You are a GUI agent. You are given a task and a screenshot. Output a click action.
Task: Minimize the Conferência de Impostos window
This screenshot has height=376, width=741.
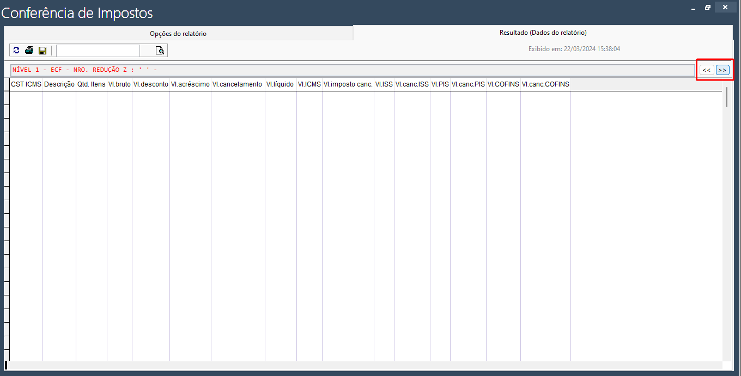click(693, 8)
